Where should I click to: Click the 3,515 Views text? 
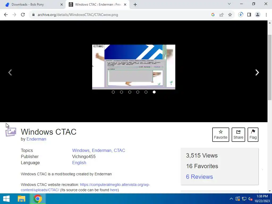[202, 156]
